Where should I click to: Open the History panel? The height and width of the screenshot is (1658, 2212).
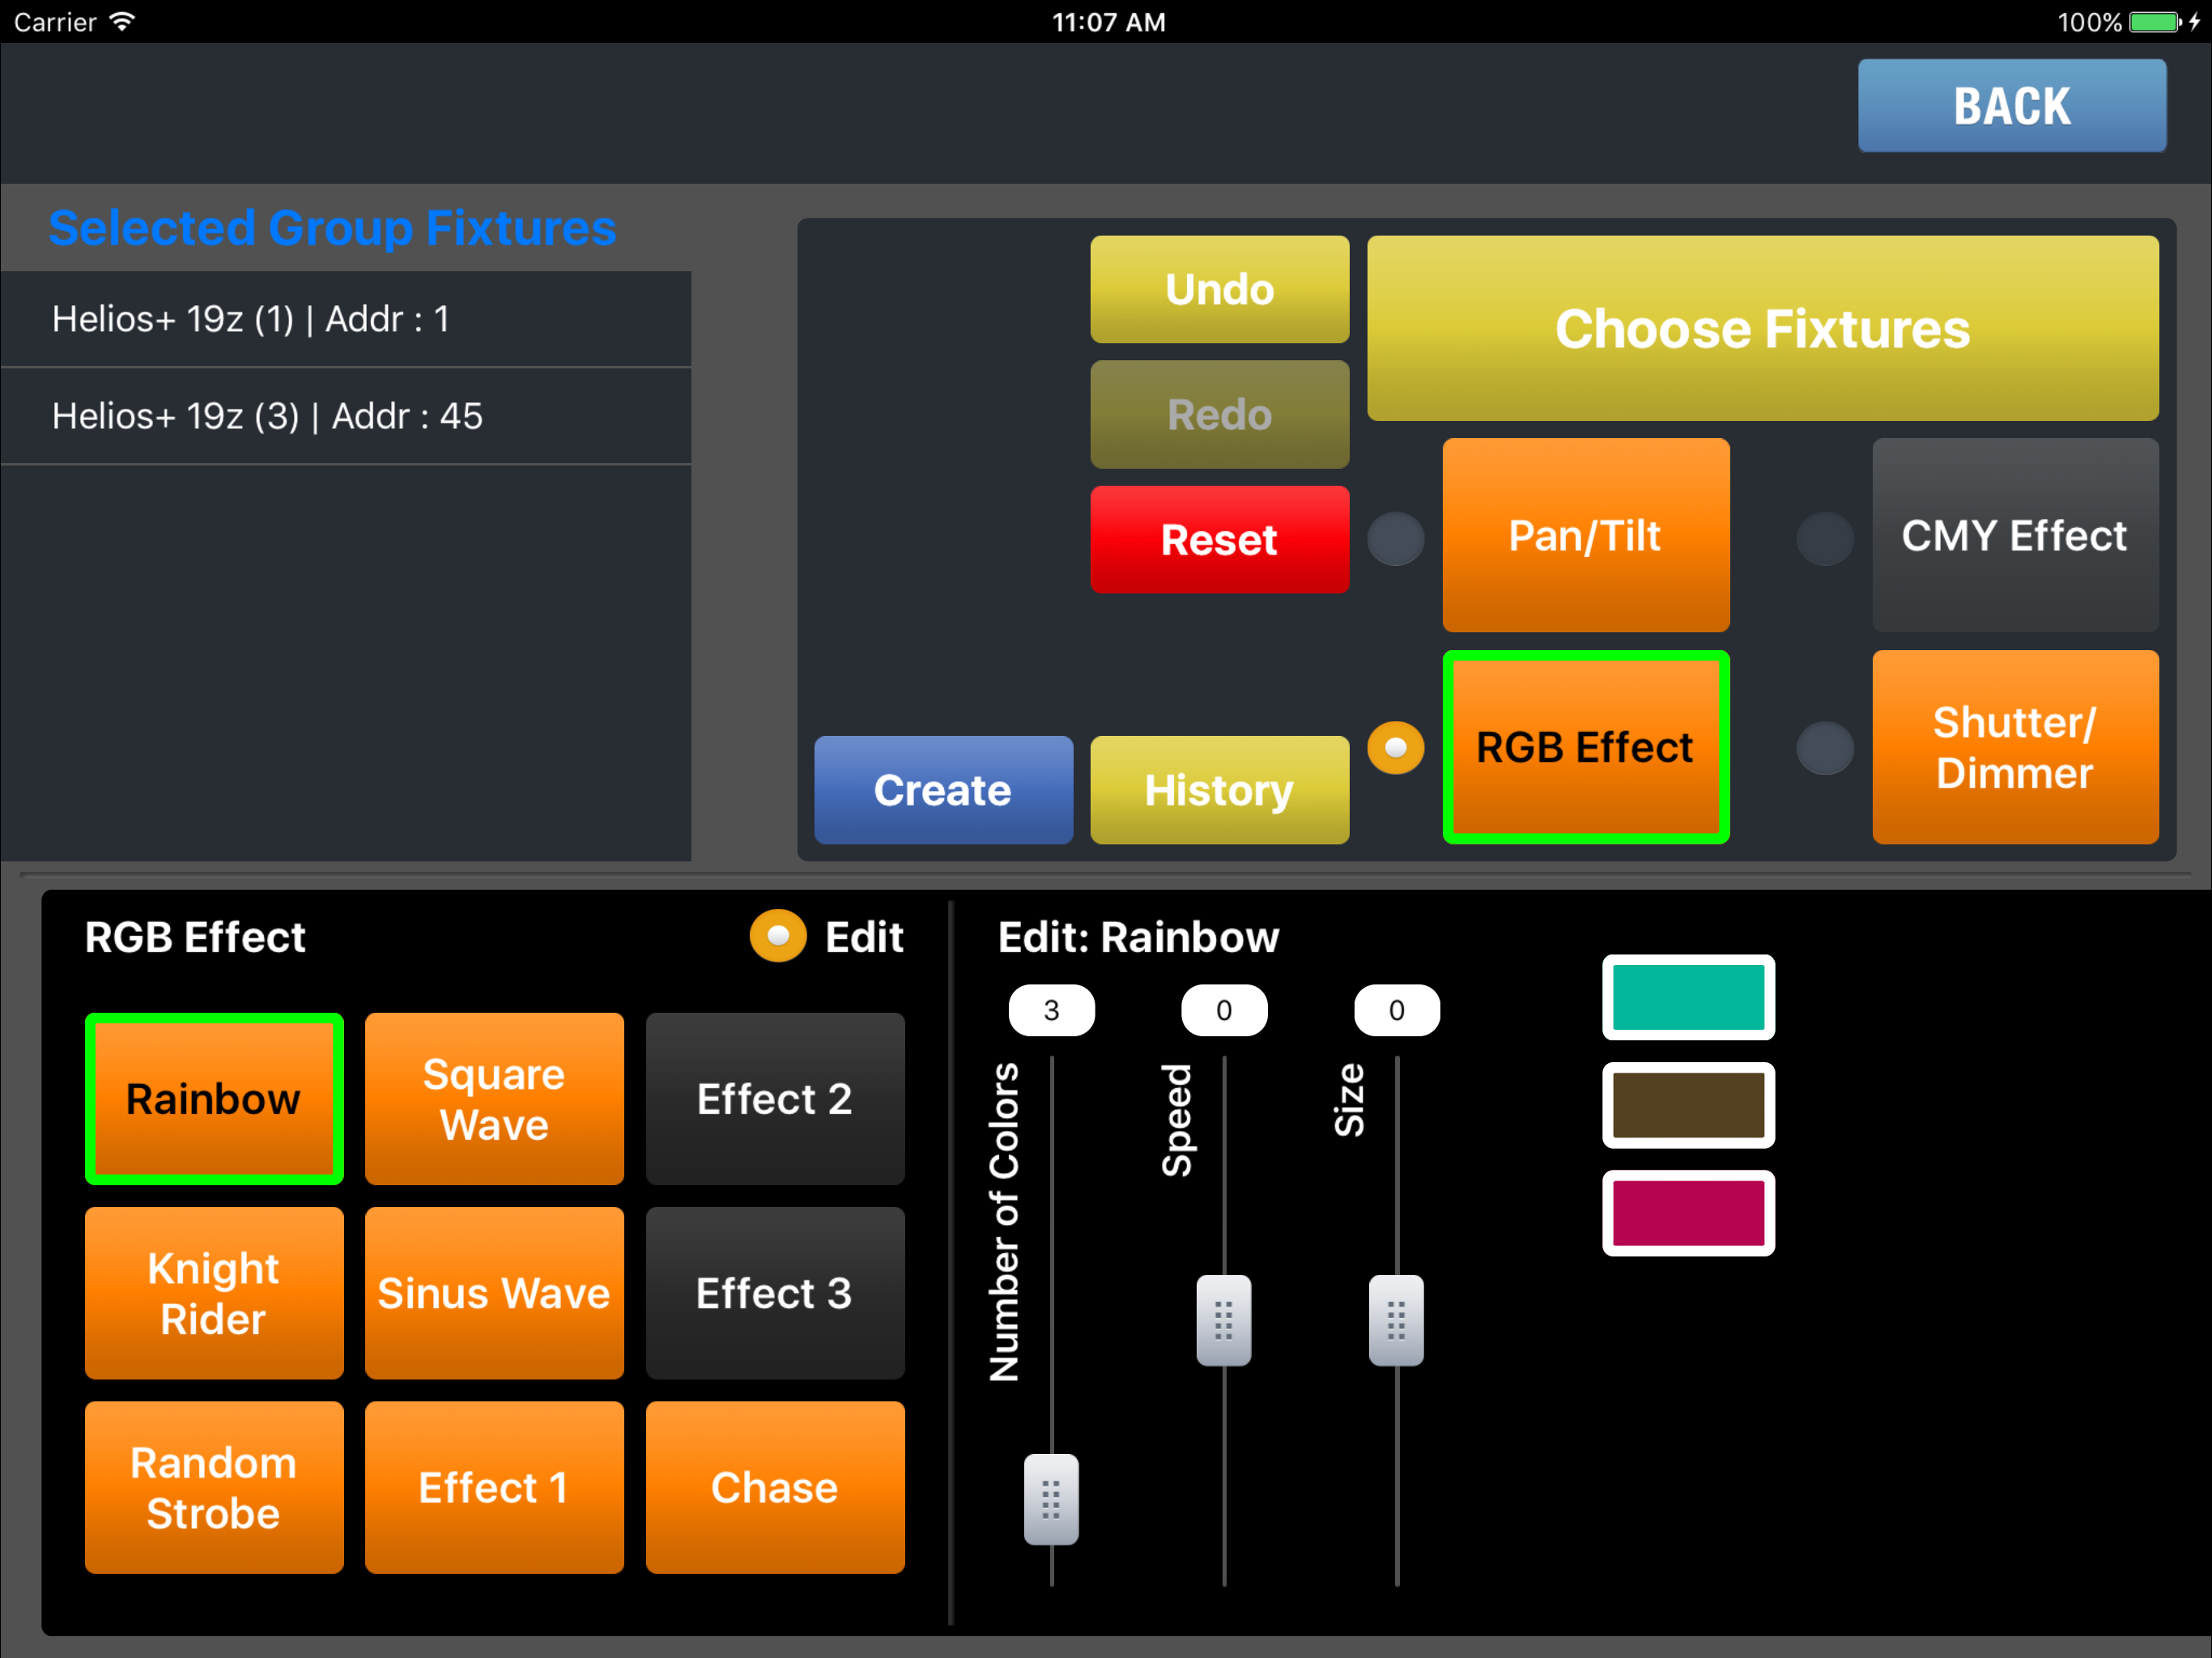(x=1218, y=790)
